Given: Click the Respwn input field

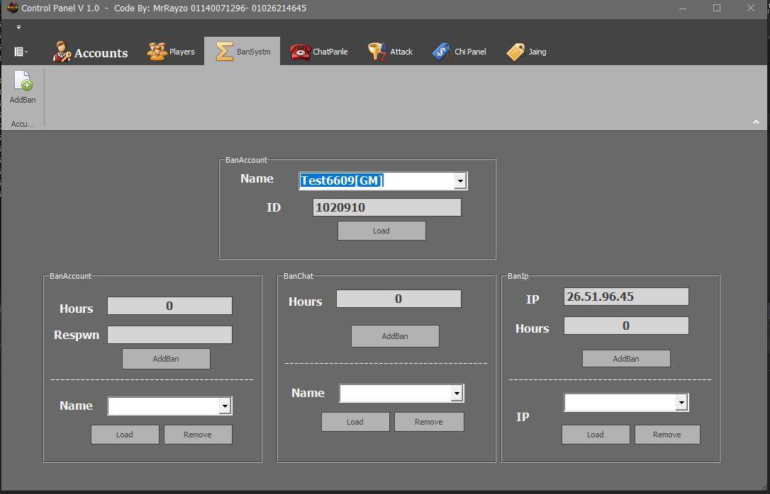Looking at the screenshot, I should pos(169,335).
